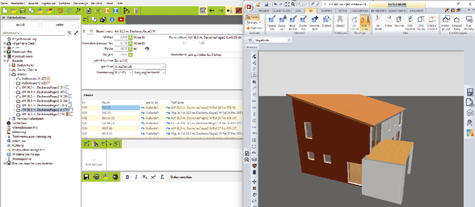Open the 'grenzt an' Außenluft dropdown
This screenshot has width=475, height=207.
coord(140,67)
